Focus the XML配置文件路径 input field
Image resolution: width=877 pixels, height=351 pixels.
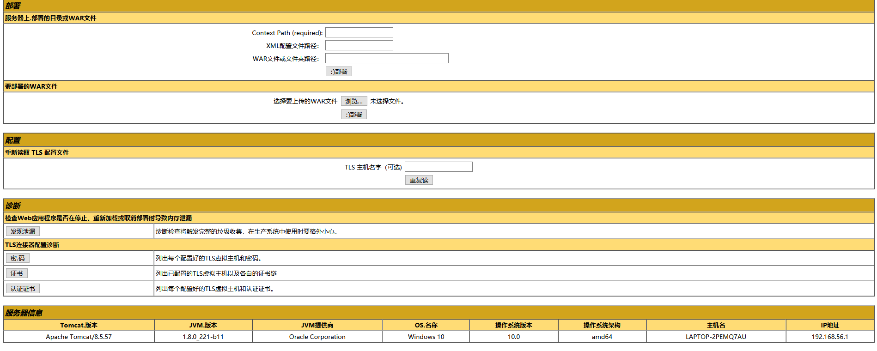pos(359,45)
